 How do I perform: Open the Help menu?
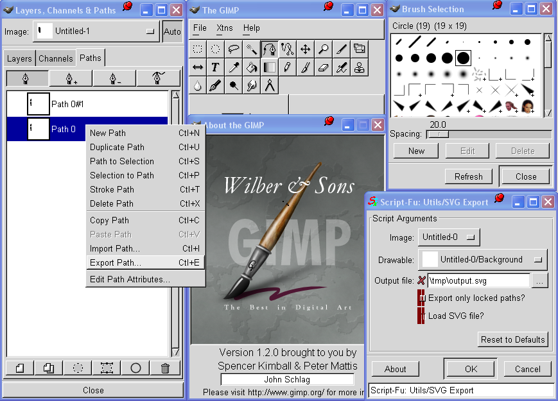[252, 28]
